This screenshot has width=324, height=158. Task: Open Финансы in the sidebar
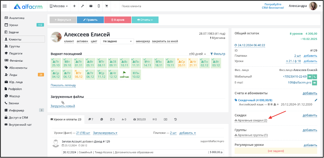click(x=14, y=61)
